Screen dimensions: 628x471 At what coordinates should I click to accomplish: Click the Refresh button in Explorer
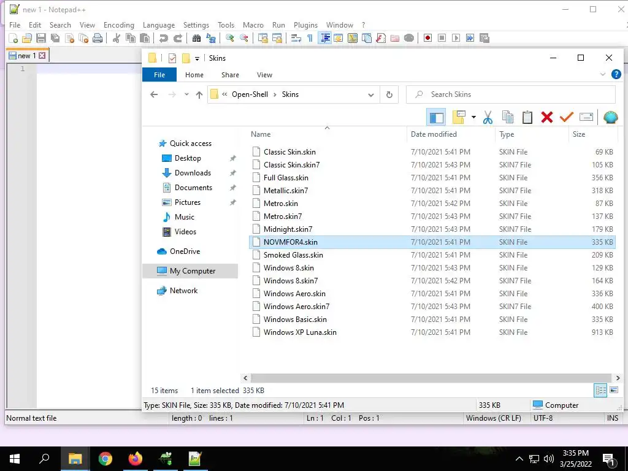[x=389, y=95]
